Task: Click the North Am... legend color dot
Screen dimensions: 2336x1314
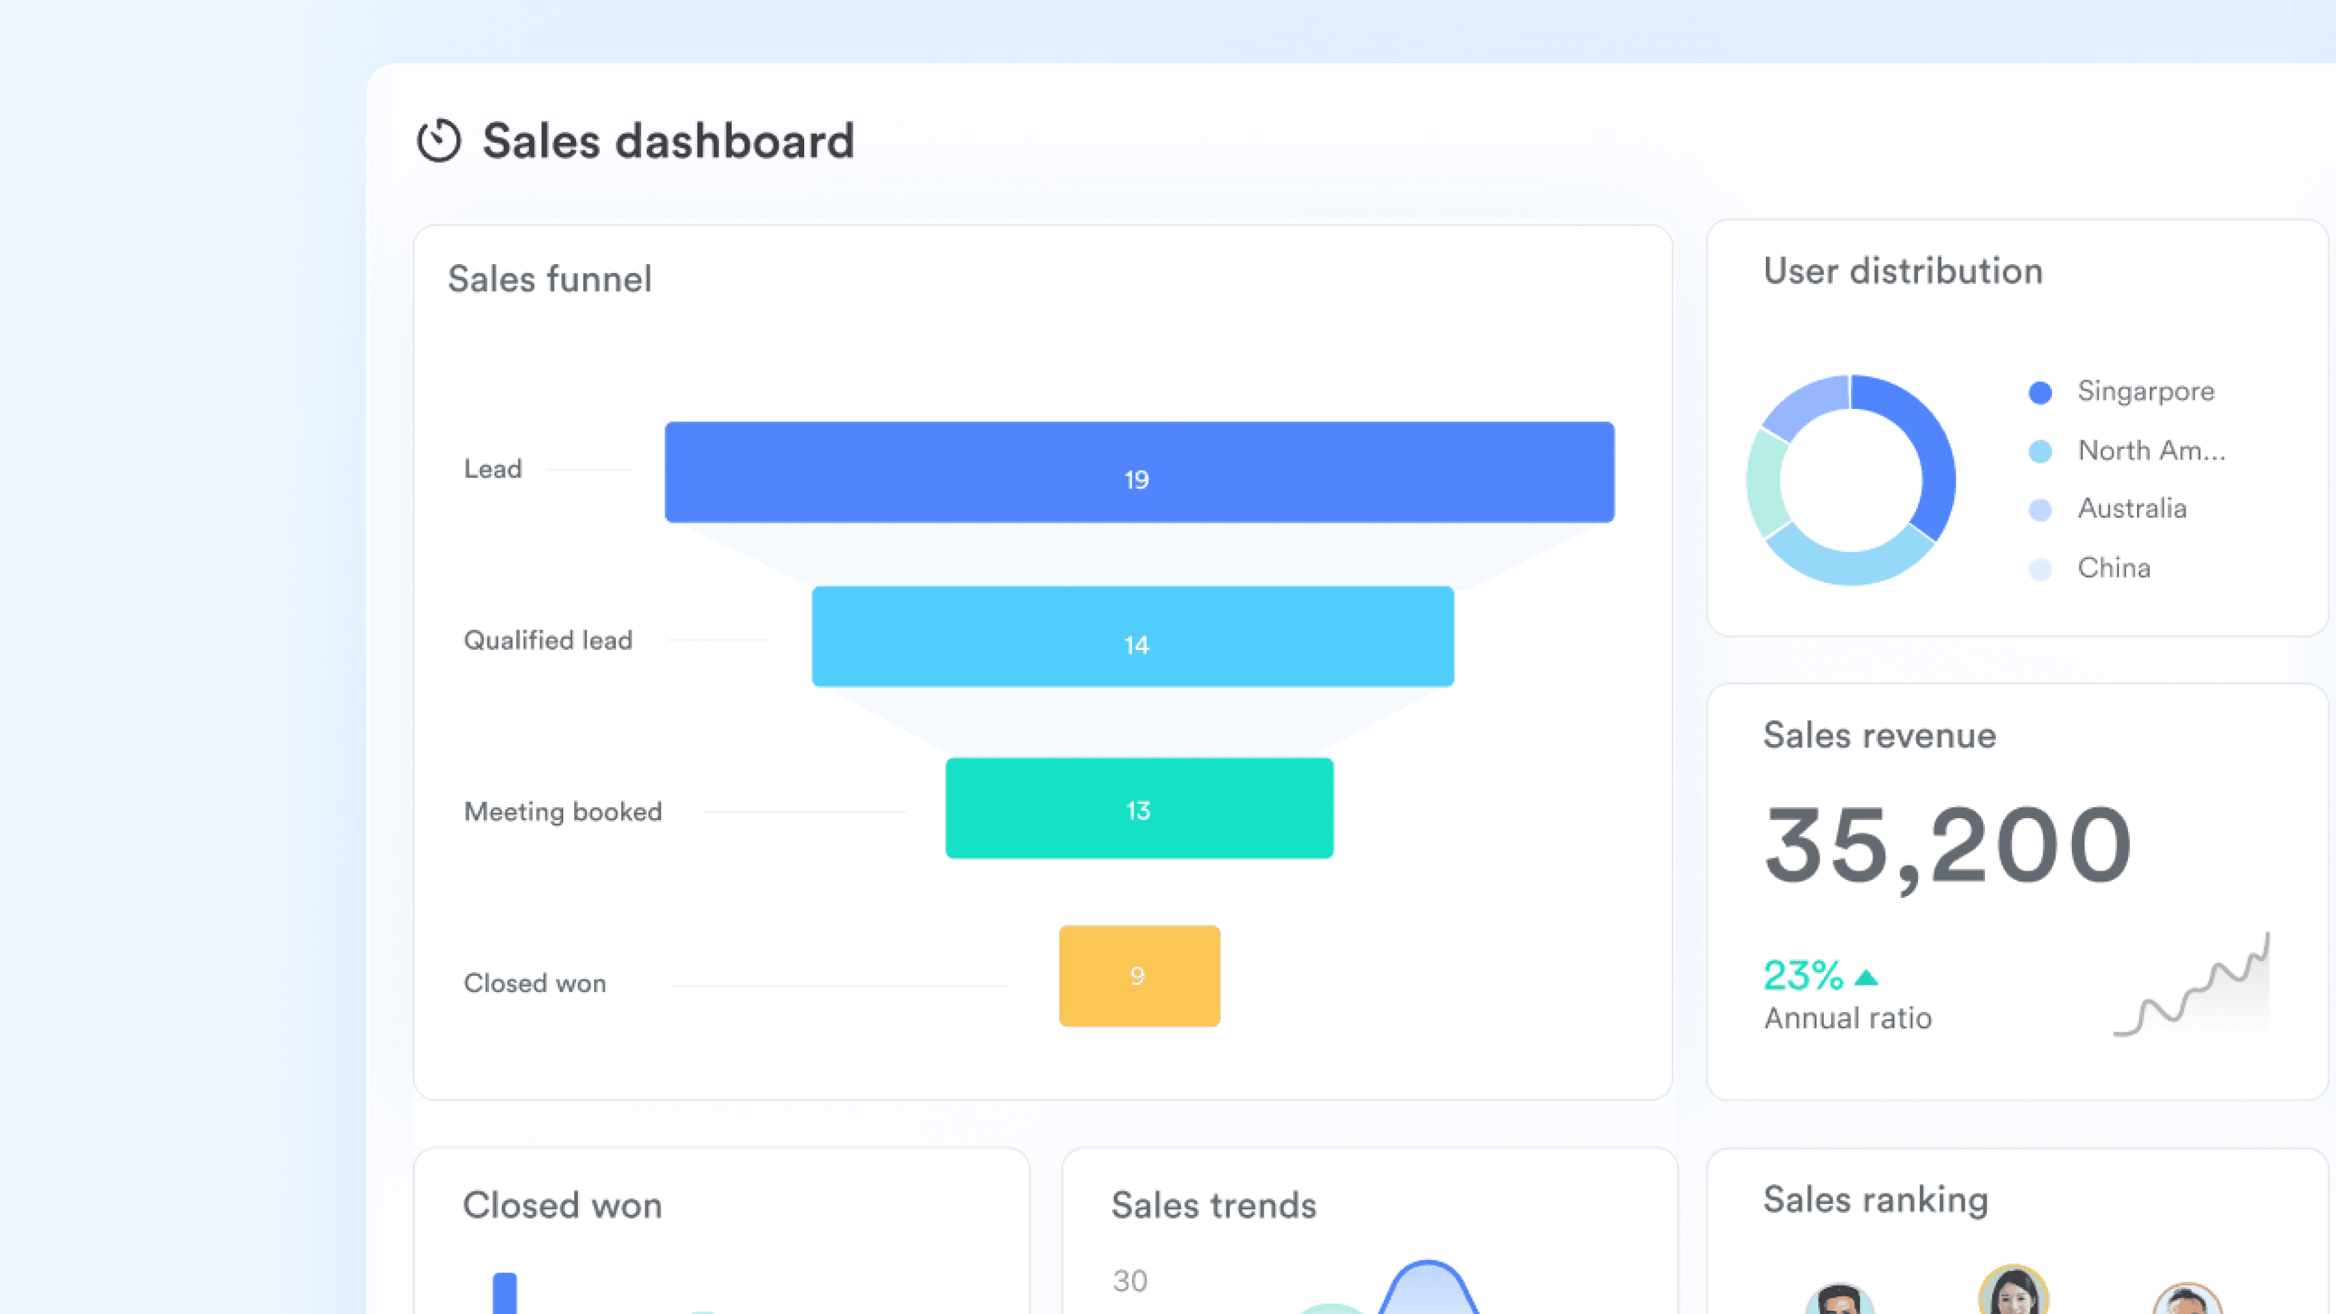Action: pyautogui.click(x=2040, y=451)
